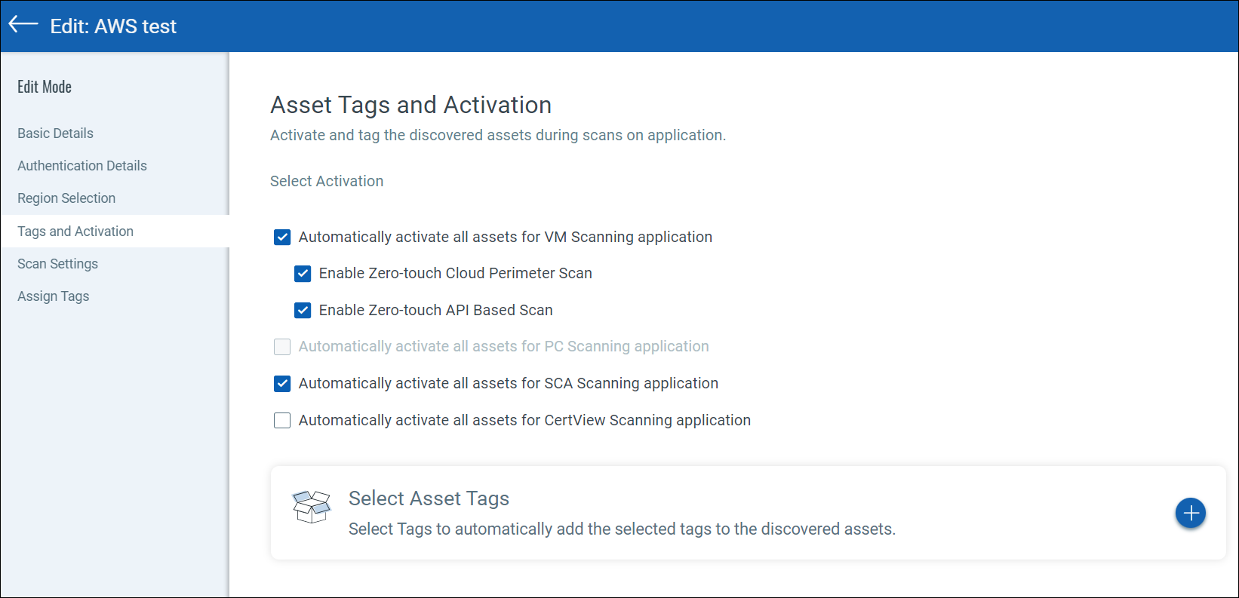
Task: Click the blue plus add tags icon
Action: (x=1190, y=514)
